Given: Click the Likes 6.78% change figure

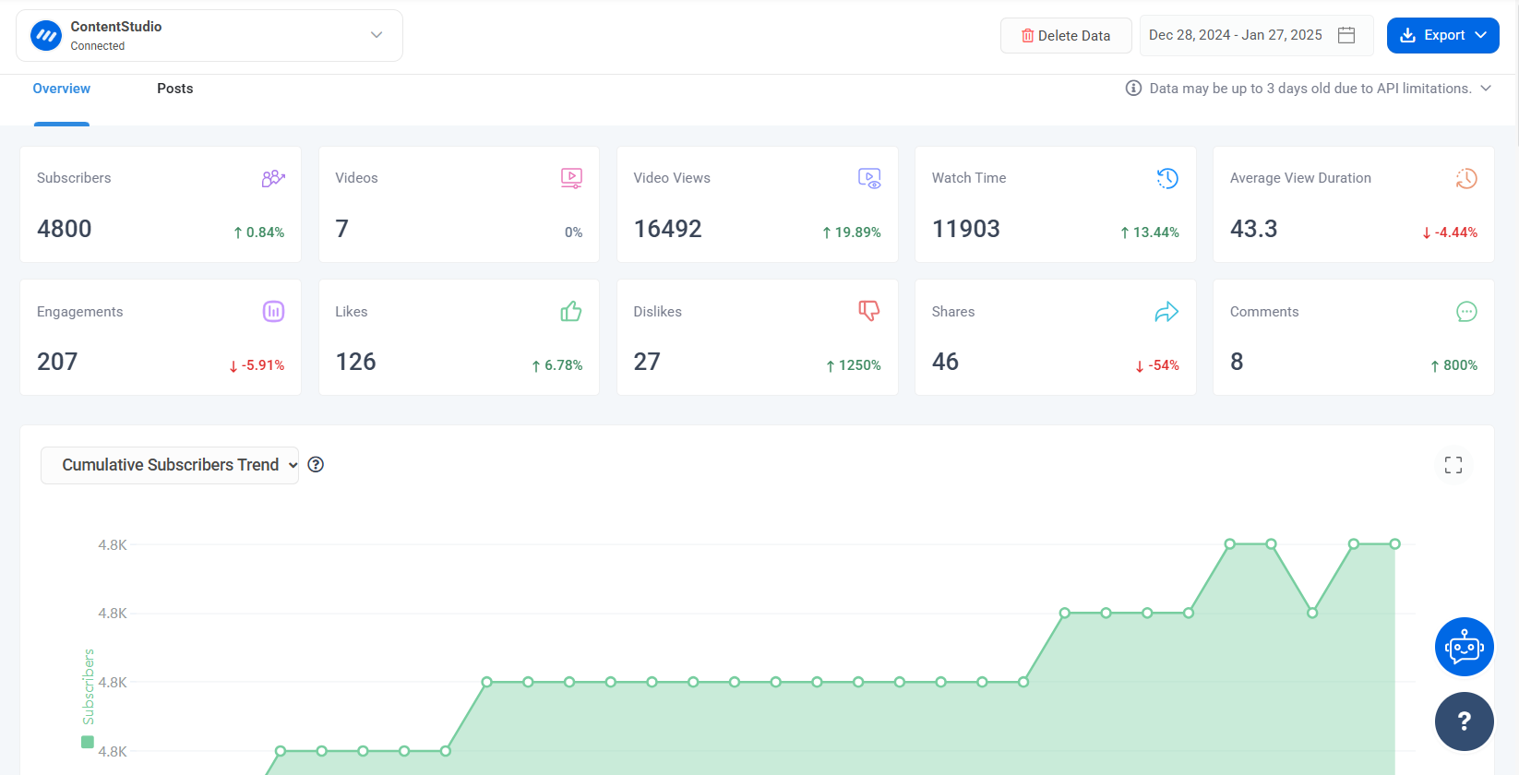Looking at the screenshot, I should tap(556, 365).
